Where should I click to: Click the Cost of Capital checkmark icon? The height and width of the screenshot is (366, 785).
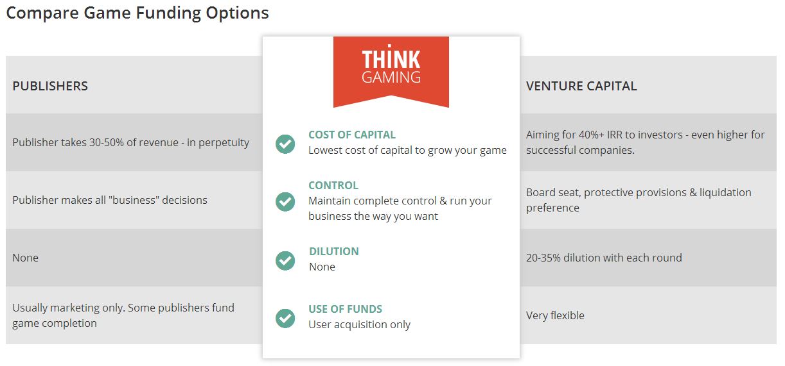tap(285, 144)
